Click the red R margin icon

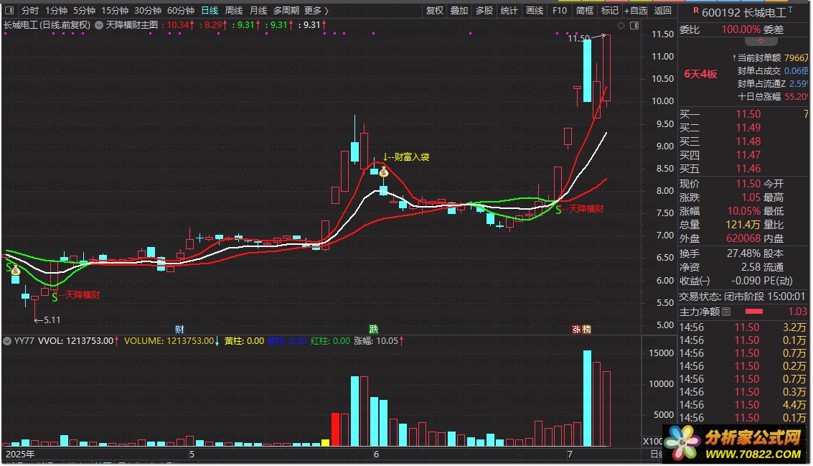(695, 11)
